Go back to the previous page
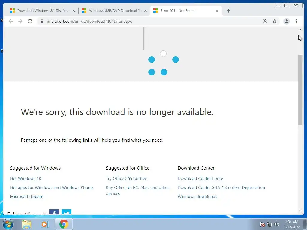Screen dimensions: 307x230 pyautogui.click(x=11, y=21)
